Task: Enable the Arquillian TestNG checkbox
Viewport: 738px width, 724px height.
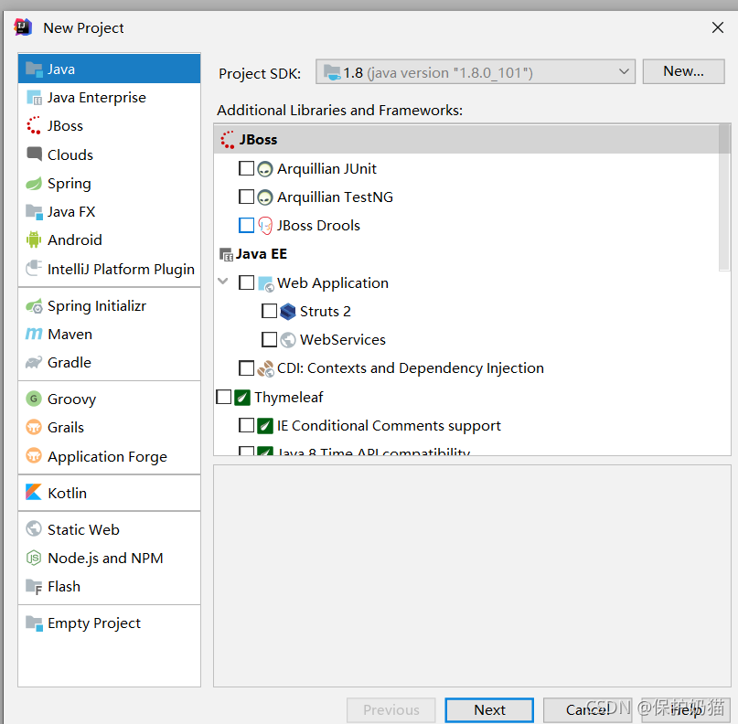Action: click(x=246, y=197)
